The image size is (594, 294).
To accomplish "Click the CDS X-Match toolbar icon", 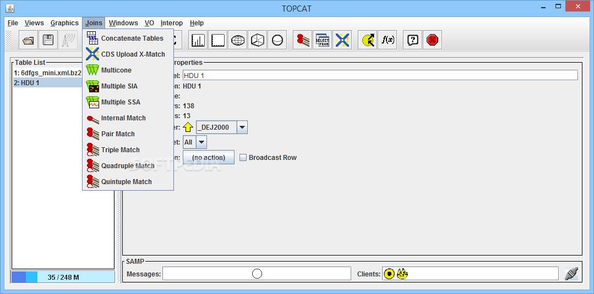I will click(342, 40).
